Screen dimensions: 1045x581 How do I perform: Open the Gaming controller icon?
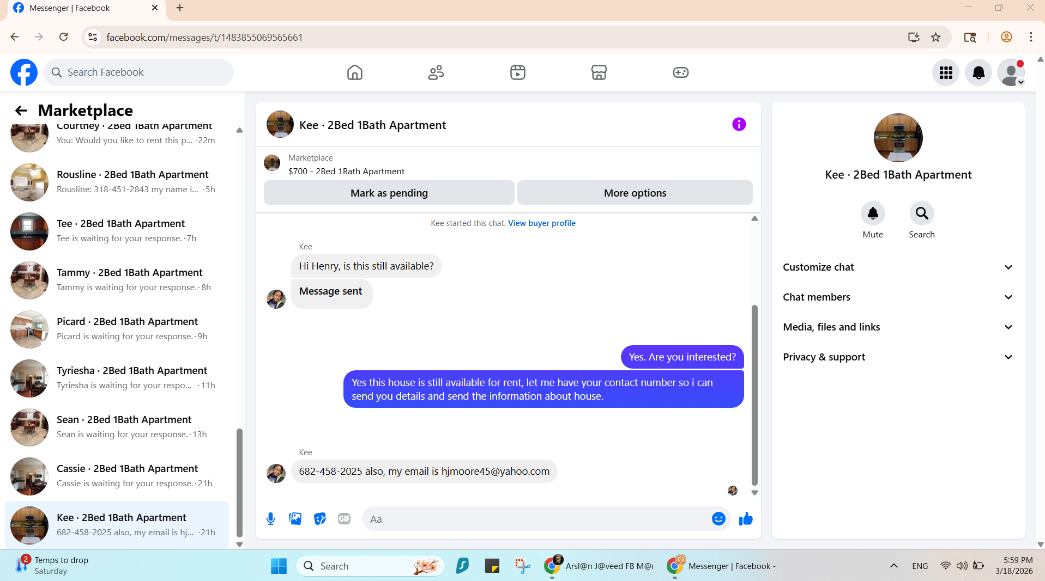pyautogui.click(x=680, y=72)
